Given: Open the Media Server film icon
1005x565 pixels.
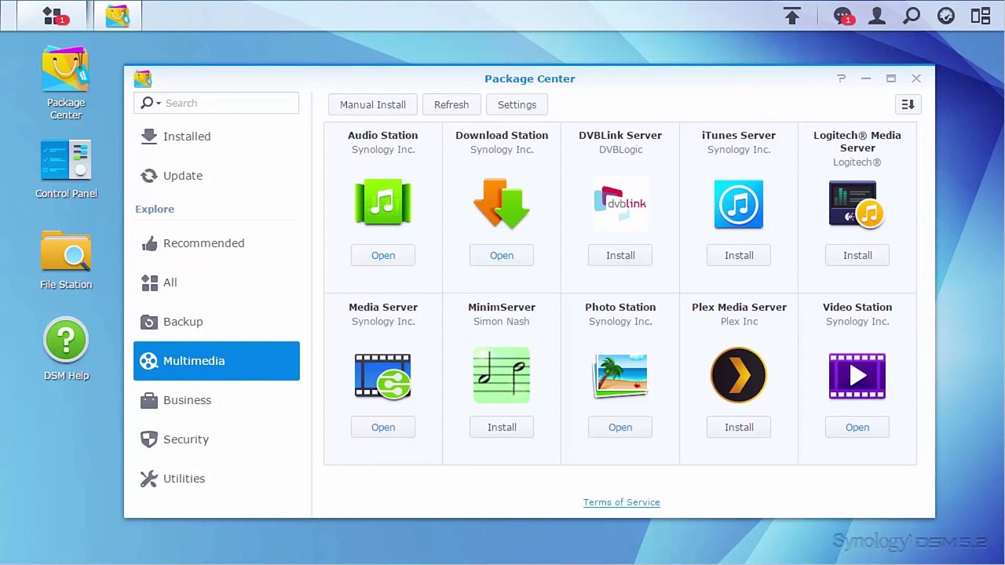Looking at the screenshot, I should pos(383,376).
